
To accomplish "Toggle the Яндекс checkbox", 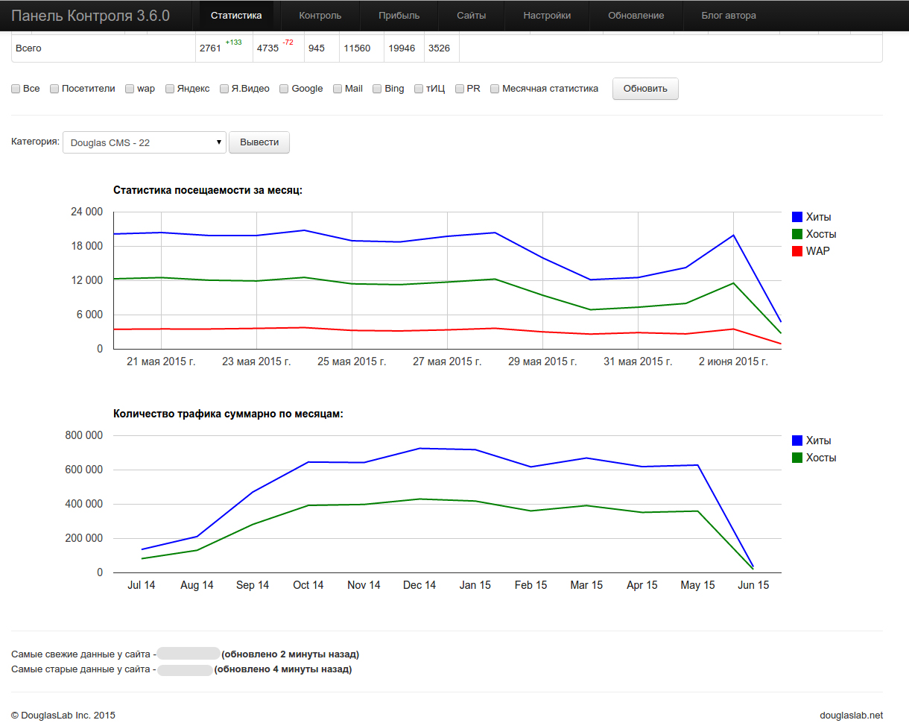I will pyautogui.click(x=170, y=89).
